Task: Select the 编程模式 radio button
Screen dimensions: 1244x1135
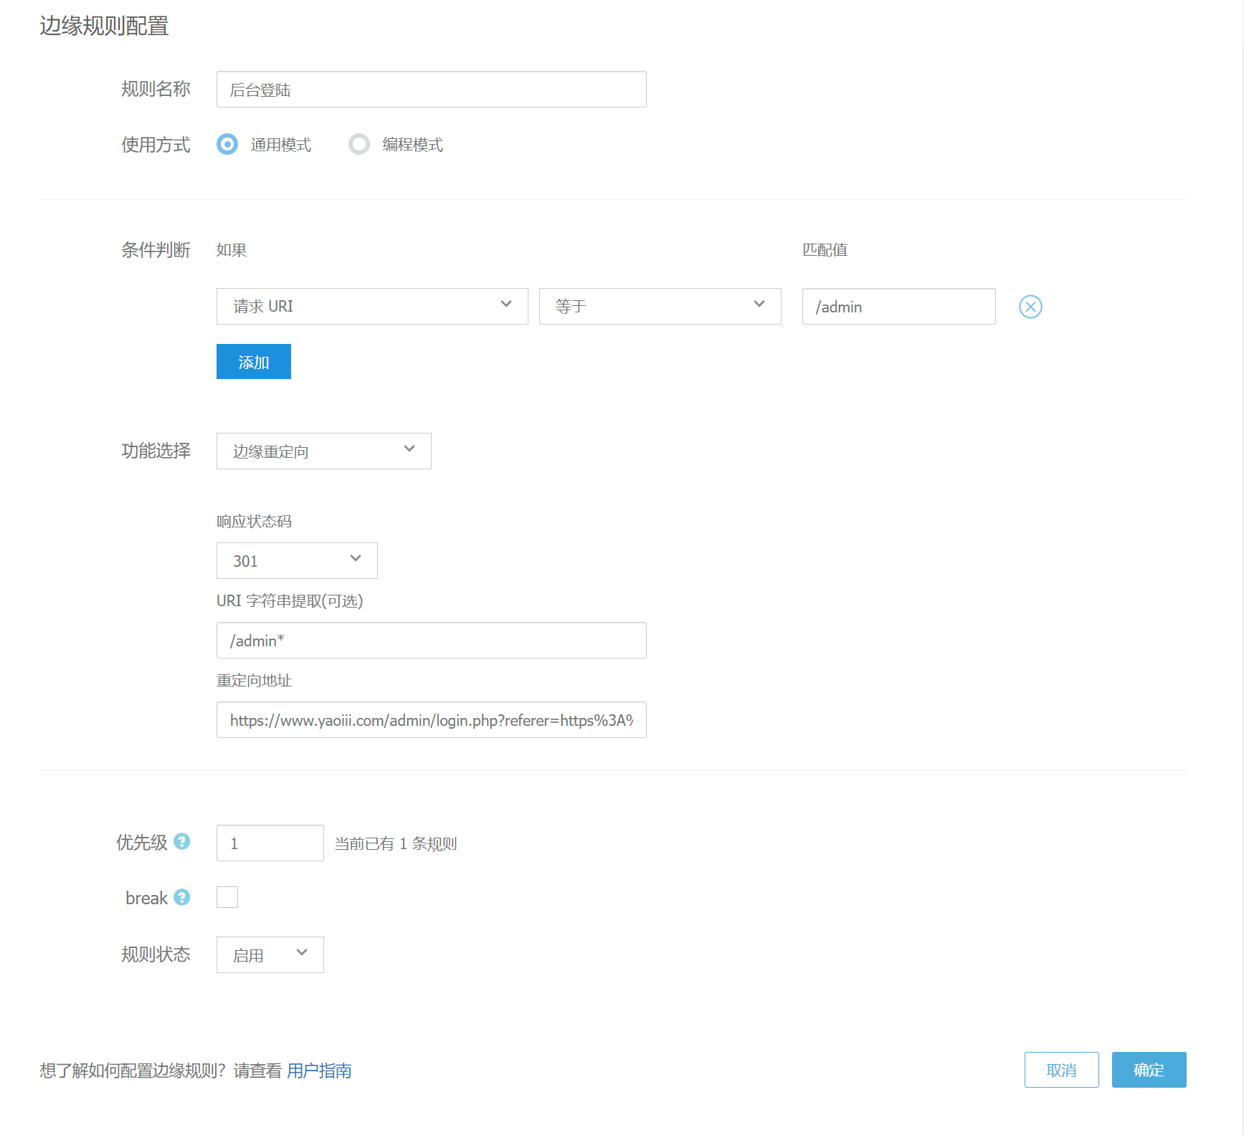Action: [359, 145]
